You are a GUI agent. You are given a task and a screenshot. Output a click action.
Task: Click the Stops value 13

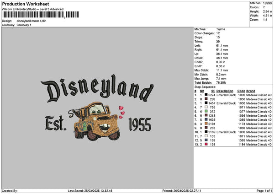[x=218, y=38]
